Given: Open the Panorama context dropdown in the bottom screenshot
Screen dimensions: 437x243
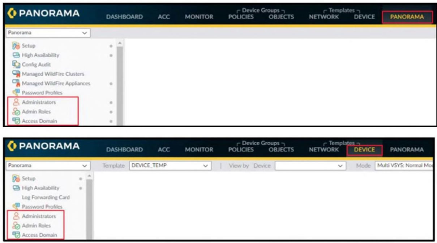Looking at the screenshot, I should click(48, 165).
